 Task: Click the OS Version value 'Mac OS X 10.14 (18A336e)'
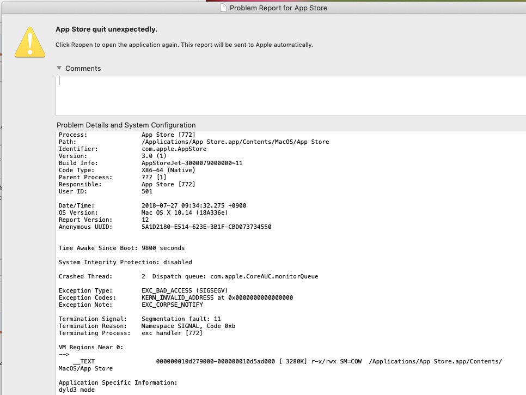tap(185, 212)
